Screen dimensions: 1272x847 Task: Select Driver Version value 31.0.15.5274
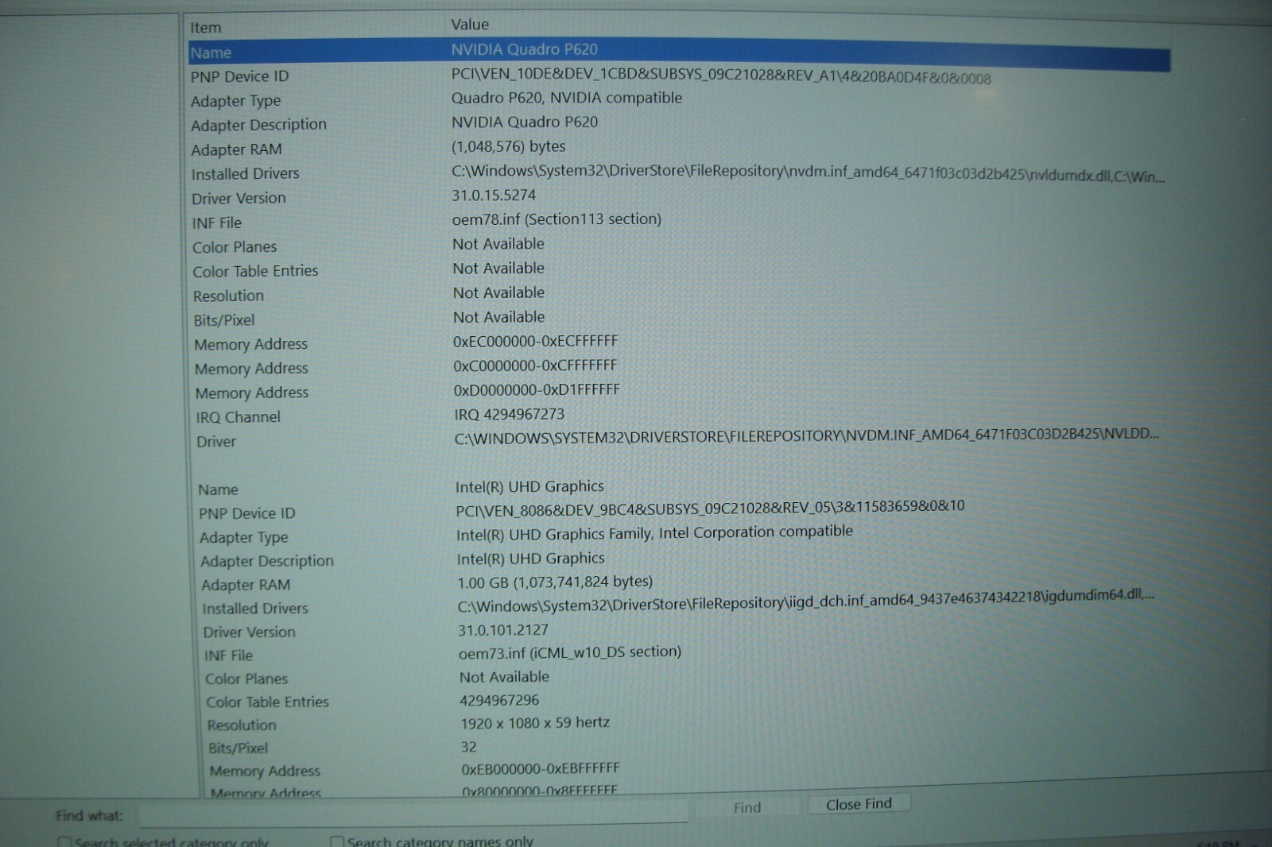(494, 195)
